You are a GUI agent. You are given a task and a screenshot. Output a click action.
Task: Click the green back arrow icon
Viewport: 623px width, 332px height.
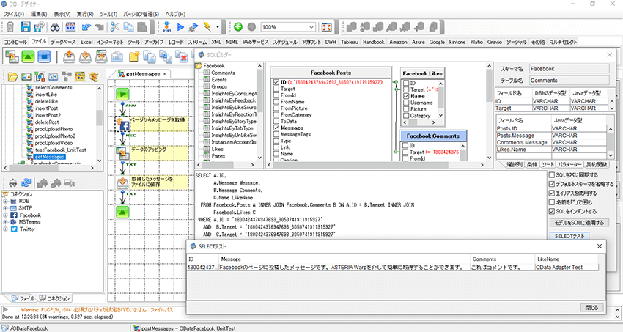click(238, 27)
